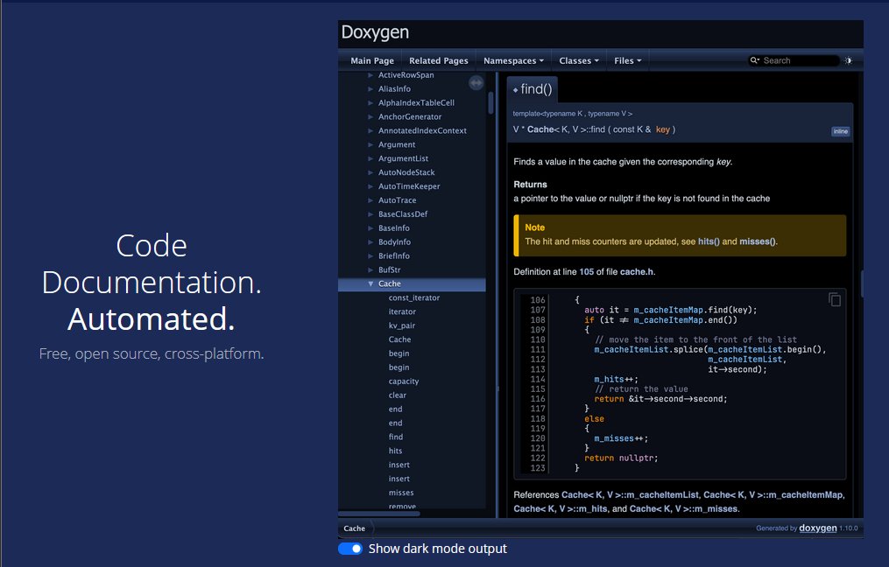Image resolution: width=889 pixels, height=567 pixels.
Task: Open the Classes dropdown menu
Action: [x=579, y=60]
